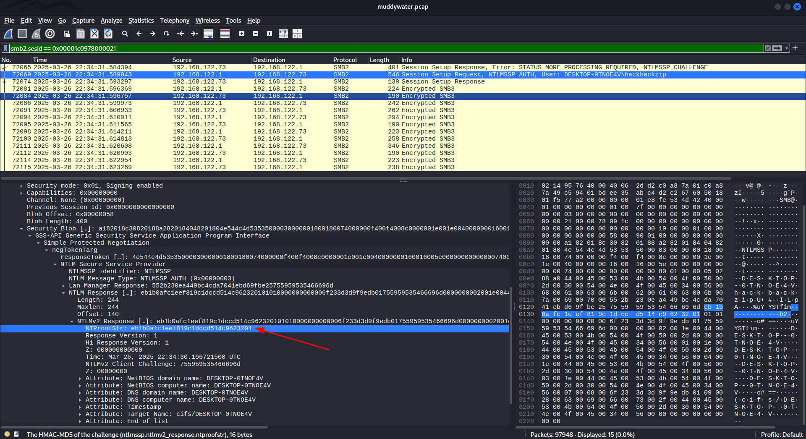Expand the Lan Manager Response item
This screenshot has height=439, width=806.
(63, 285)
